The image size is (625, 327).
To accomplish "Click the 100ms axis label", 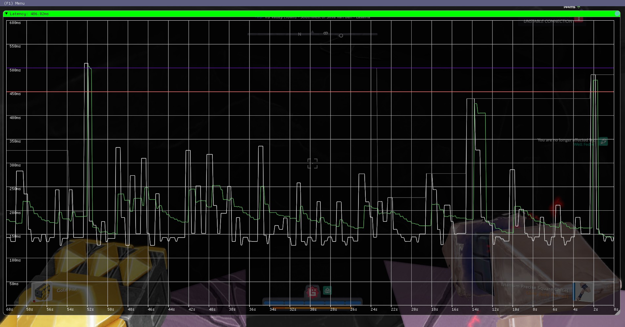I will click(x=15, y=260).
